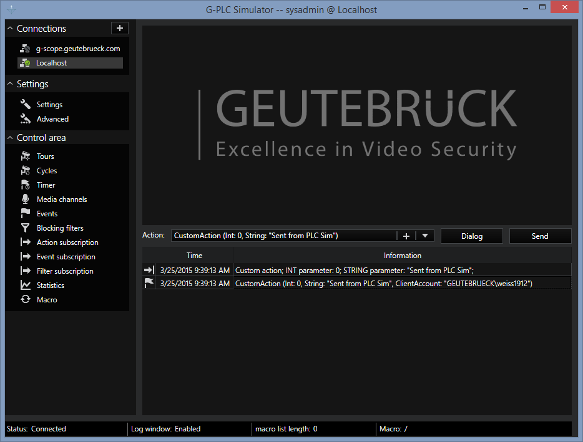Open Media channels
Viewport: 583px width, 442px height.
62,199
